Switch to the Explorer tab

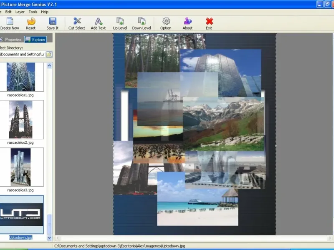point(35,40)
